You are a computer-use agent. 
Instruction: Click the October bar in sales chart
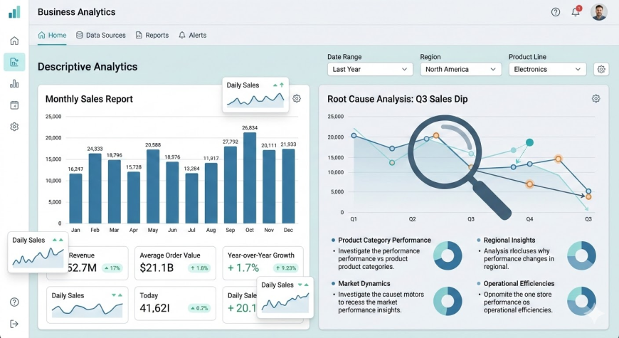[x=250, y=178]
